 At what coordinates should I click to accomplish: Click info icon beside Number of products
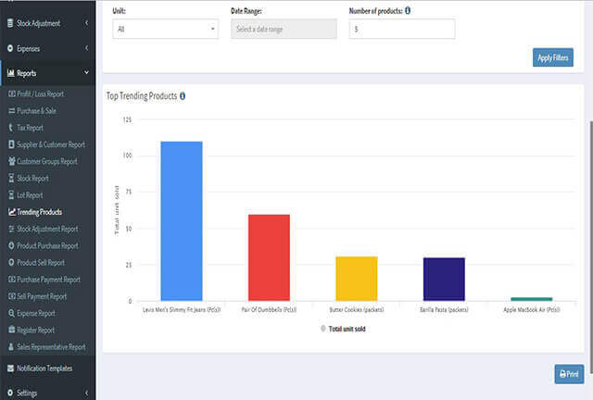click(x=409, y=11)
